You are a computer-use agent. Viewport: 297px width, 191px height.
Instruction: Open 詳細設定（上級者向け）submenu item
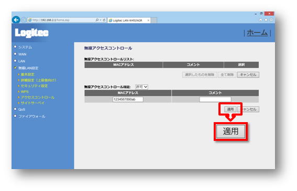[38, 80]
